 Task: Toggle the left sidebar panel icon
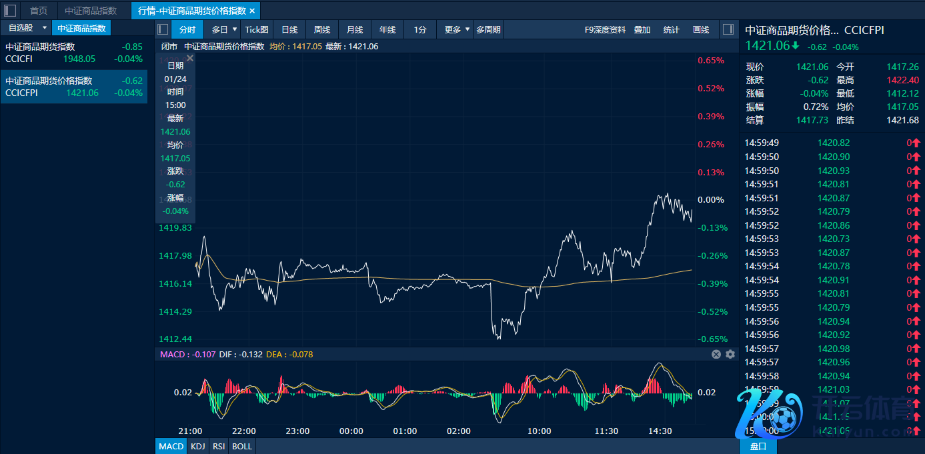coord(11,11)
